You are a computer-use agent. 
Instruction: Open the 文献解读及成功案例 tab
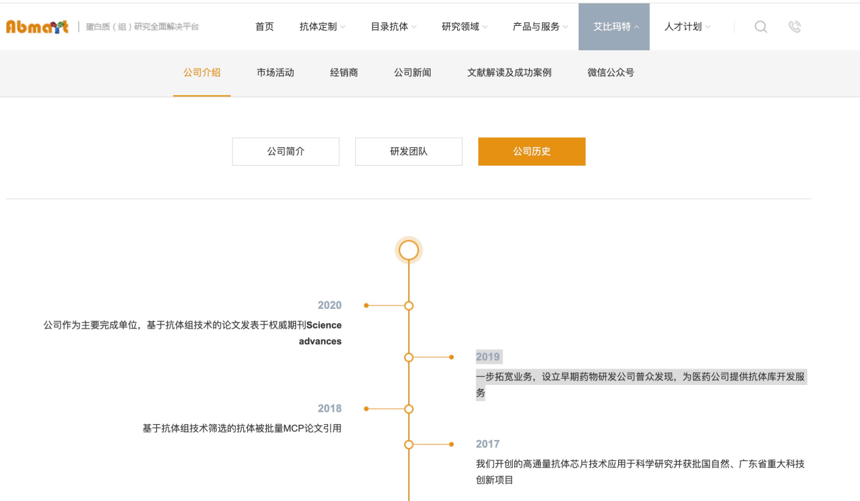click(x=509, y=73)
